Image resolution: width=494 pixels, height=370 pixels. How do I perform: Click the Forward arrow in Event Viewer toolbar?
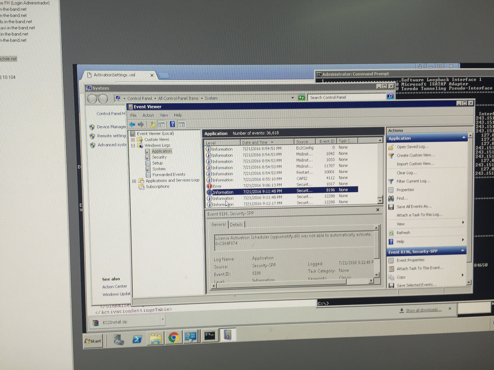[141, 124]
